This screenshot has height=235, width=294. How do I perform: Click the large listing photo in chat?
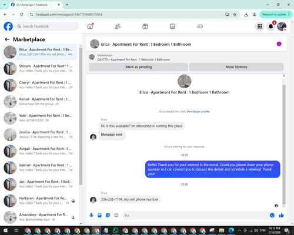pyautogui.click(x=184, y=81)
